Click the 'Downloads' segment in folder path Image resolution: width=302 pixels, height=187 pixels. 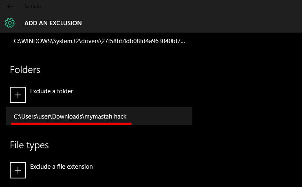[x=67, y=117]
